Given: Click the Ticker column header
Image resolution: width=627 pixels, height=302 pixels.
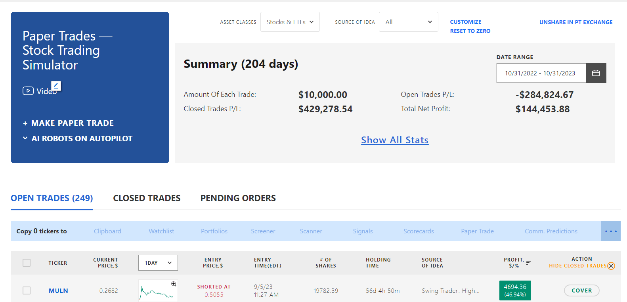Looking at the screenshot, I should point(58,263).
